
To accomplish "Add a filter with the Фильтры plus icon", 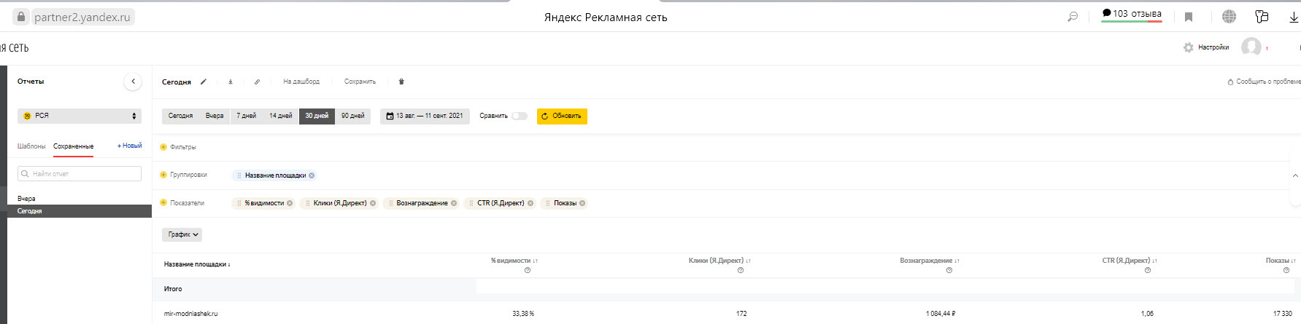I will tap(163, 147).
